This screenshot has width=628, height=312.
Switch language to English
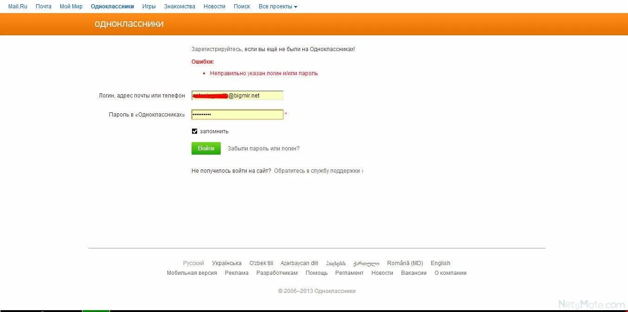pyautogui.click(x=441, y=263)
